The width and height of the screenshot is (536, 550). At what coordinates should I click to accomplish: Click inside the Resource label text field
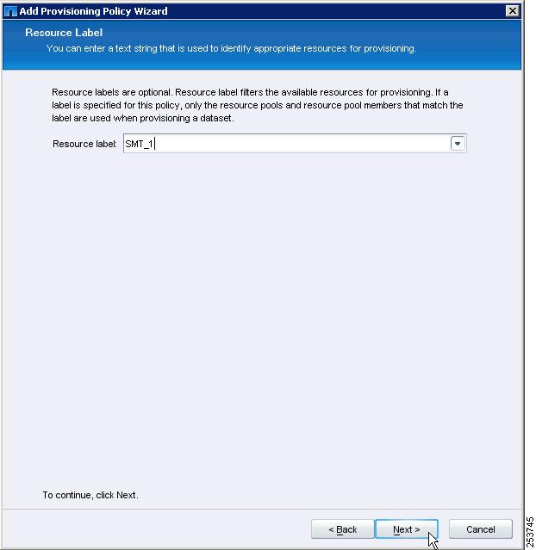pos(287,144)
